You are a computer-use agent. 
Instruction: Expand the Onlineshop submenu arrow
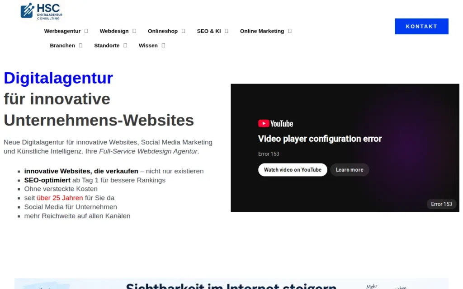coord(184,31)
